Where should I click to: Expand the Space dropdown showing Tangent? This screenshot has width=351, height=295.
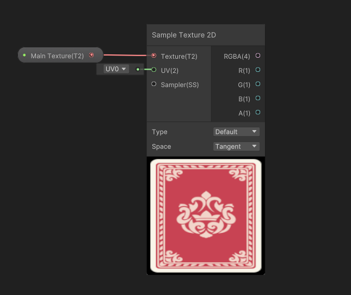pyautogui.click(x=236, y=146)
